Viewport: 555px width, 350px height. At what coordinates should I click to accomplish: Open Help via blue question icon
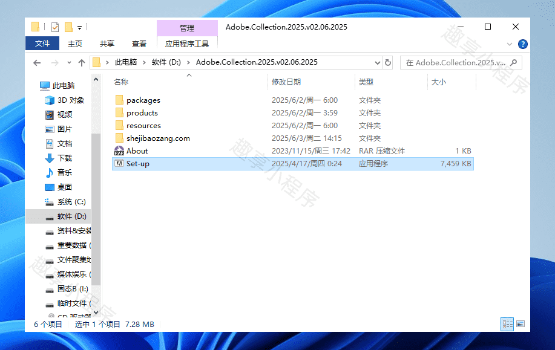tap(522, 44)
